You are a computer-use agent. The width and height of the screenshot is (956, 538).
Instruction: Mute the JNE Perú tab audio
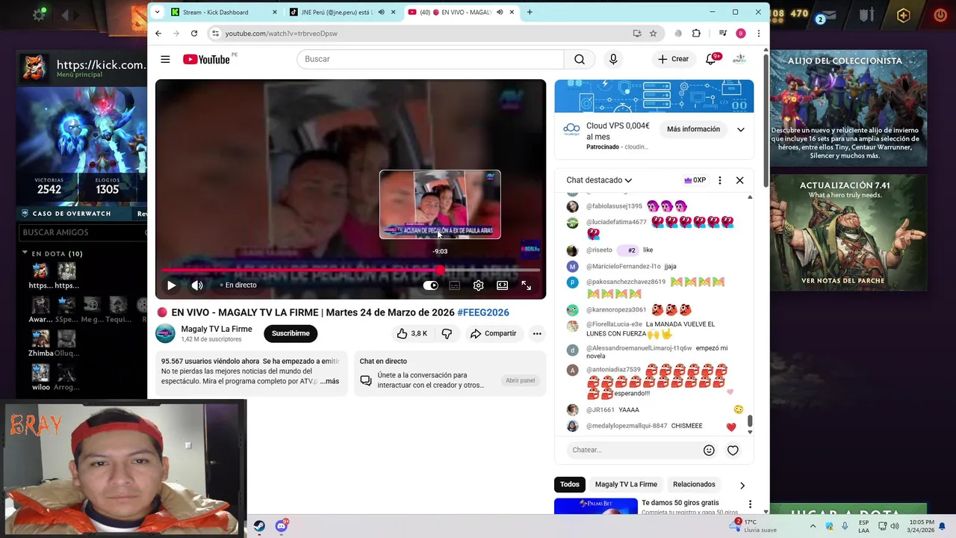[x=381, y=12]
